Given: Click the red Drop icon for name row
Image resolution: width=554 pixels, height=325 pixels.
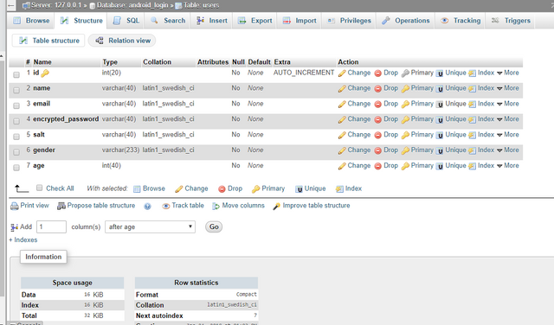Looking at the screenshot, I should click(377, 88).
